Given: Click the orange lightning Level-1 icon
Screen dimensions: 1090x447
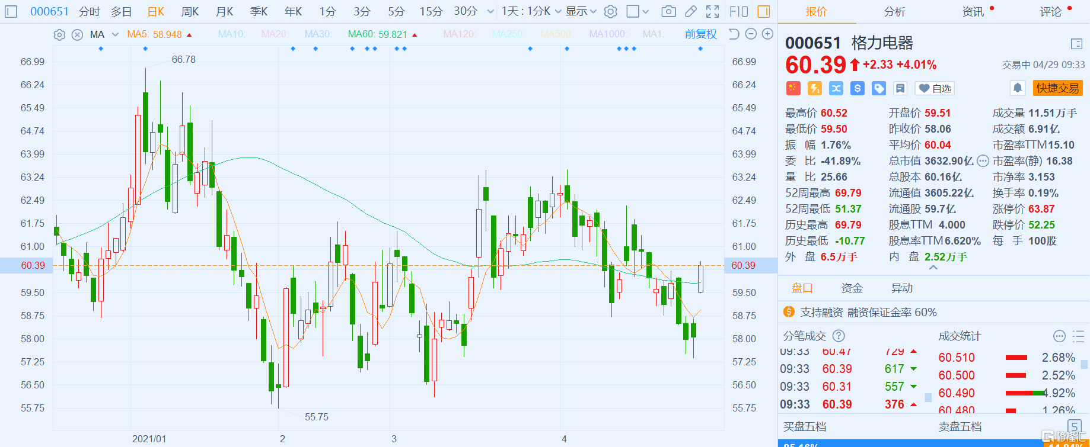Looking at the screenshot, I should [815, 88].
